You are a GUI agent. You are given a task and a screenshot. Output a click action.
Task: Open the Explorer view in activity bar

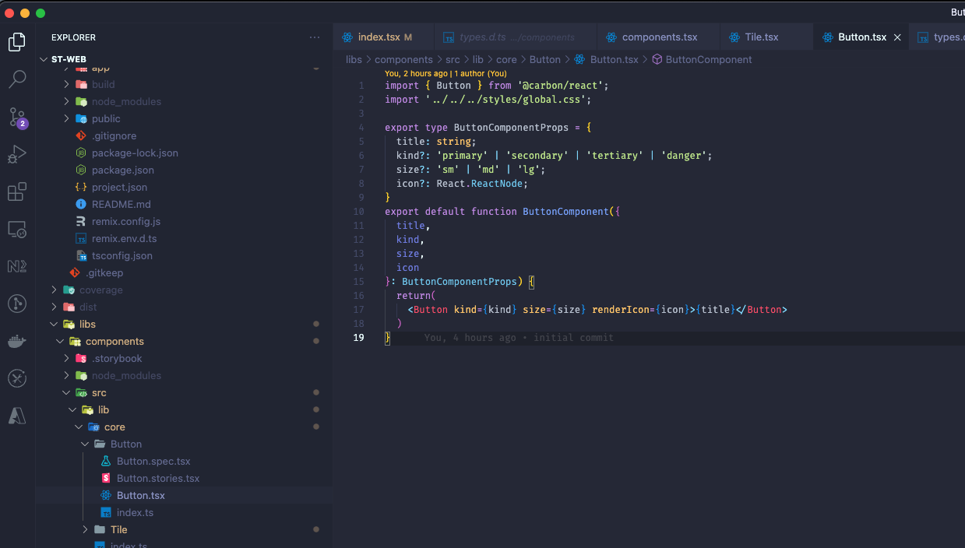tap(17, 42)
